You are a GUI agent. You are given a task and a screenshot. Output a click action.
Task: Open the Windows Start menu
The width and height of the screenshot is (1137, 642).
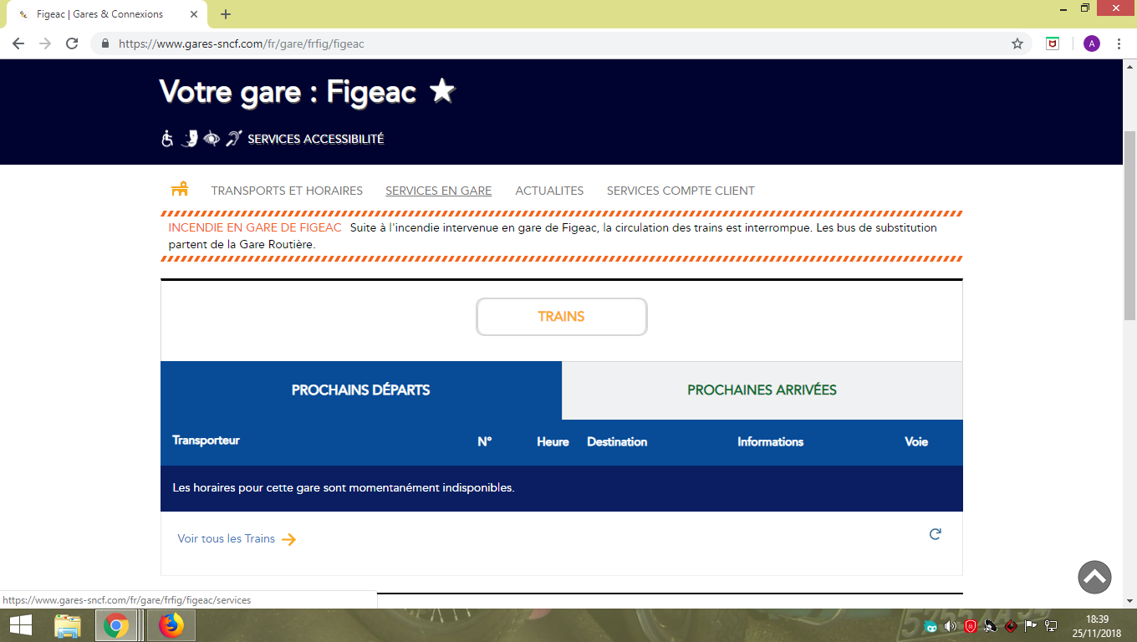click(20, 625)
